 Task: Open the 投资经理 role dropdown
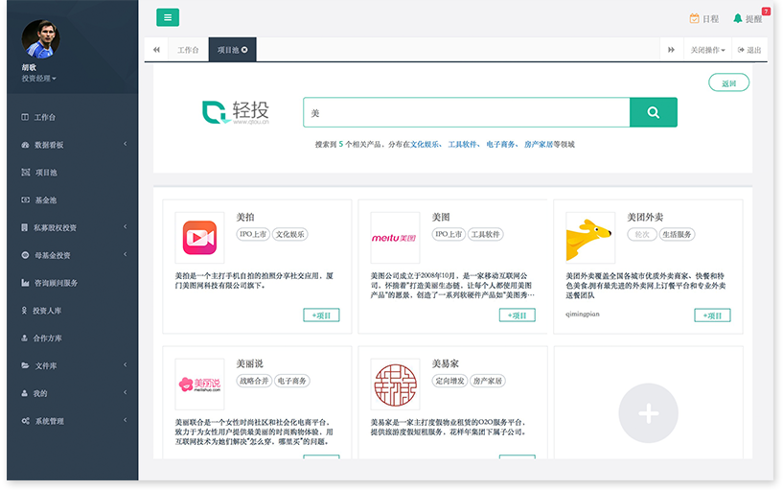[x=38, y=79]
